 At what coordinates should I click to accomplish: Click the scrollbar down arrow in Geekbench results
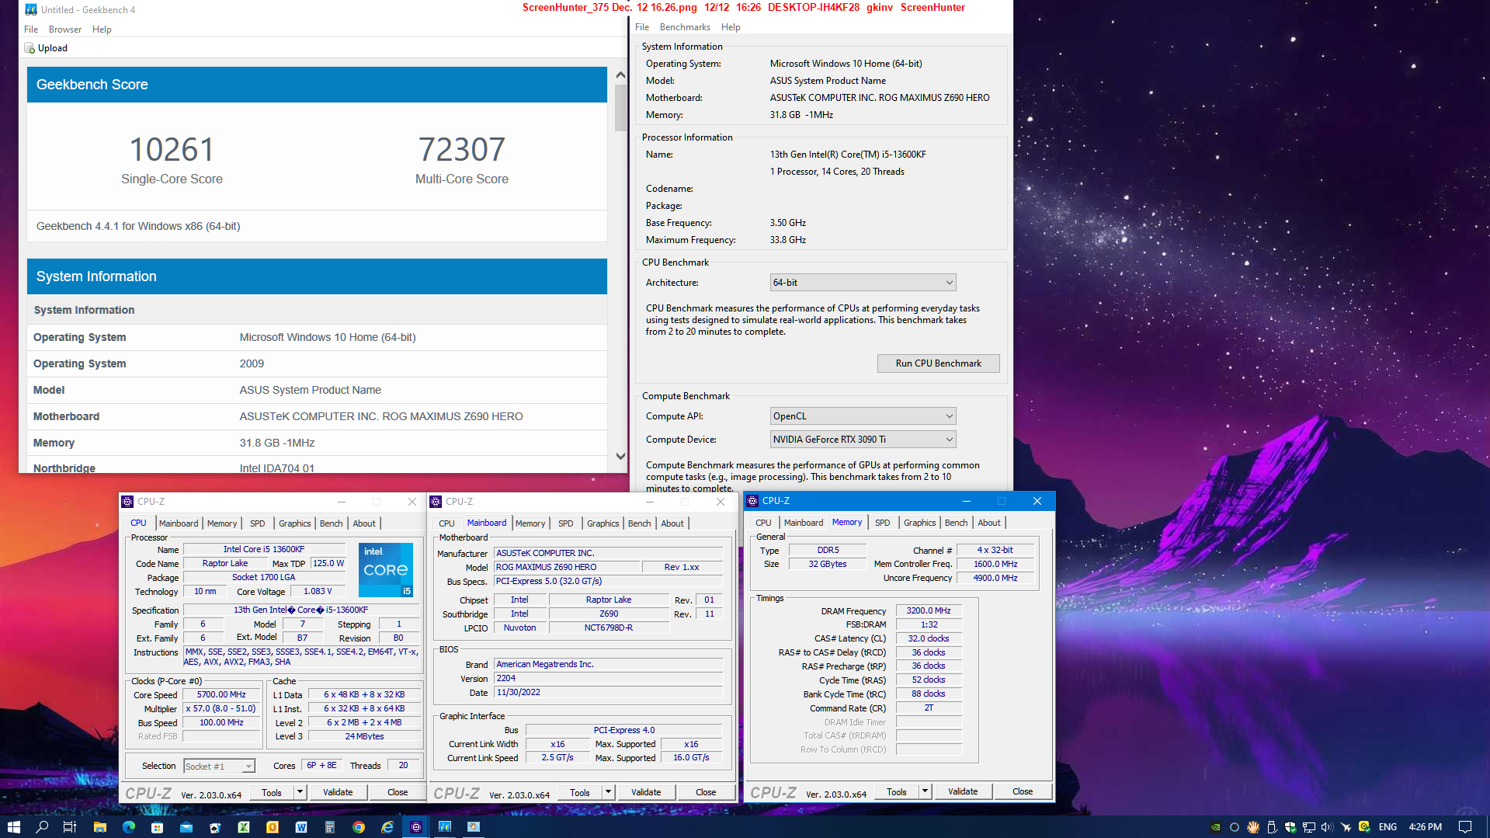pyautogui.click(x=620, y=457)
